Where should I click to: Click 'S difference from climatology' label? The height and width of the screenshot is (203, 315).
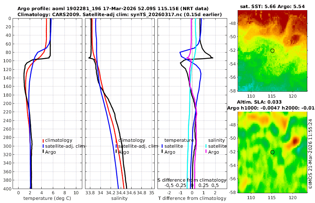(192, 180)
